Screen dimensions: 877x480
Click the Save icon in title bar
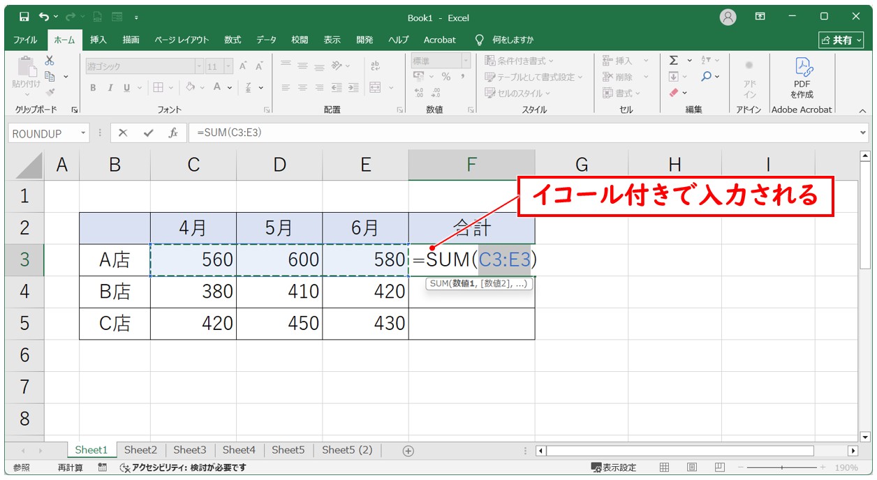24,17
